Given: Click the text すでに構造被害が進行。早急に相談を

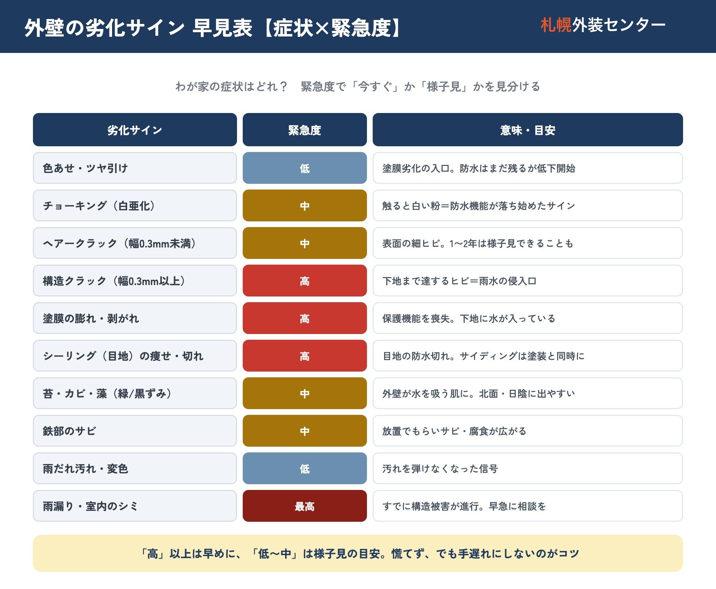Looking at the screenshot, I should click(x=464, y=506).
